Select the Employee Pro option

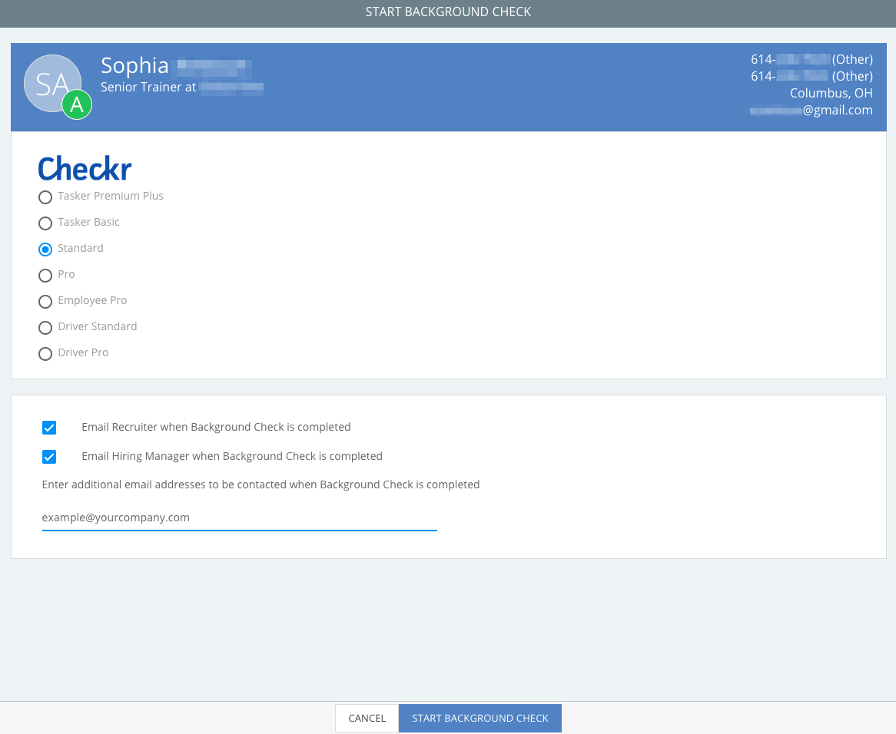click(x=45, y=302)
